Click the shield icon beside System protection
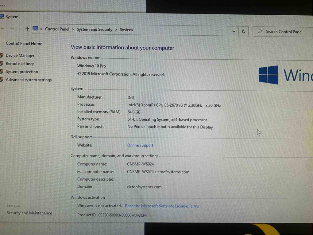This screenshot has width=313, height=235. pos(2,71)
